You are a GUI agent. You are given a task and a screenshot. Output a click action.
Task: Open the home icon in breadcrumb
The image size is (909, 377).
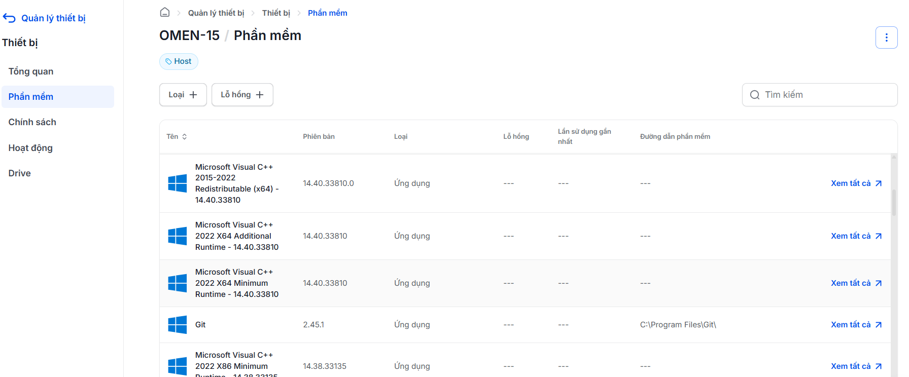(165, 13)
